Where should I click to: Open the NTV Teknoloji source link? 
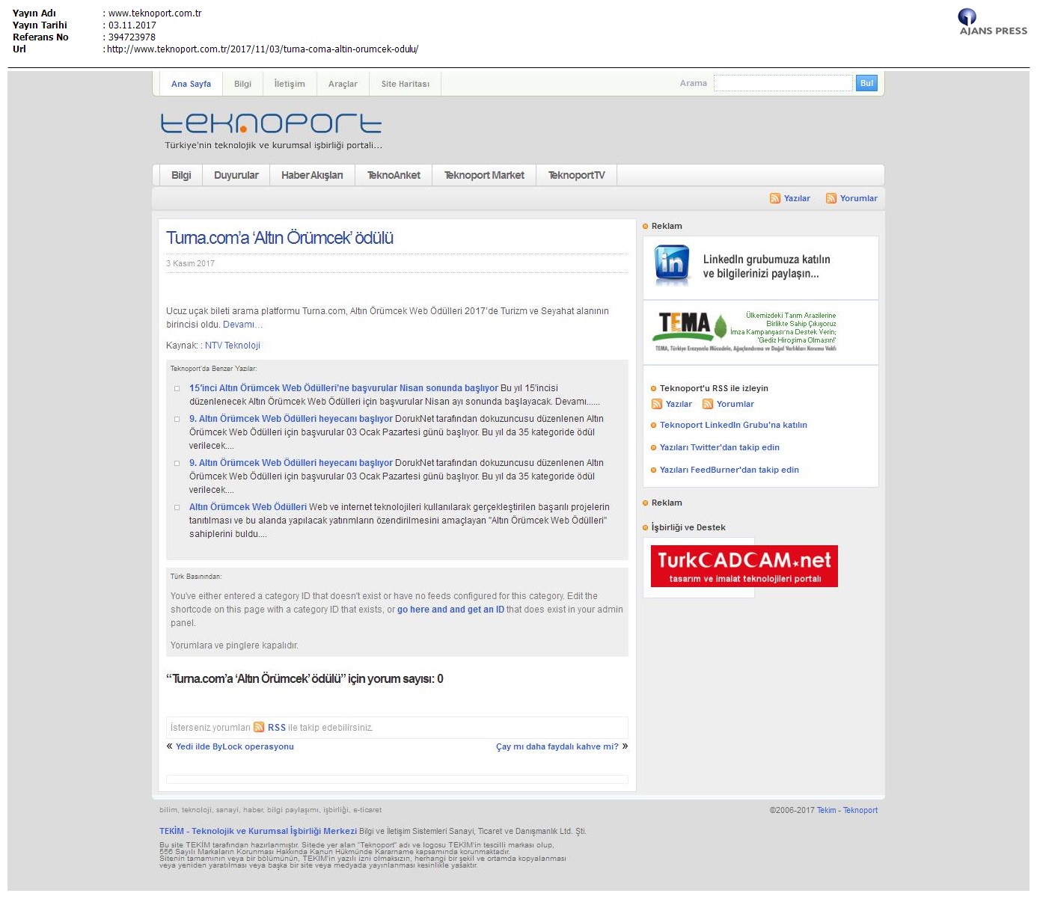[x=233, y=346]
